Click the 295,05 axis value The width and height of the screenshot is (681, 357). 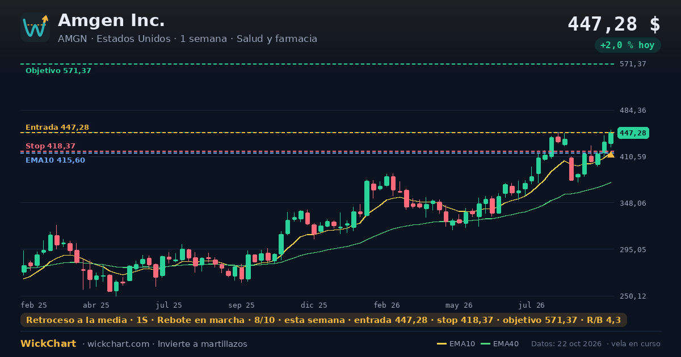[x=633, y=250]
